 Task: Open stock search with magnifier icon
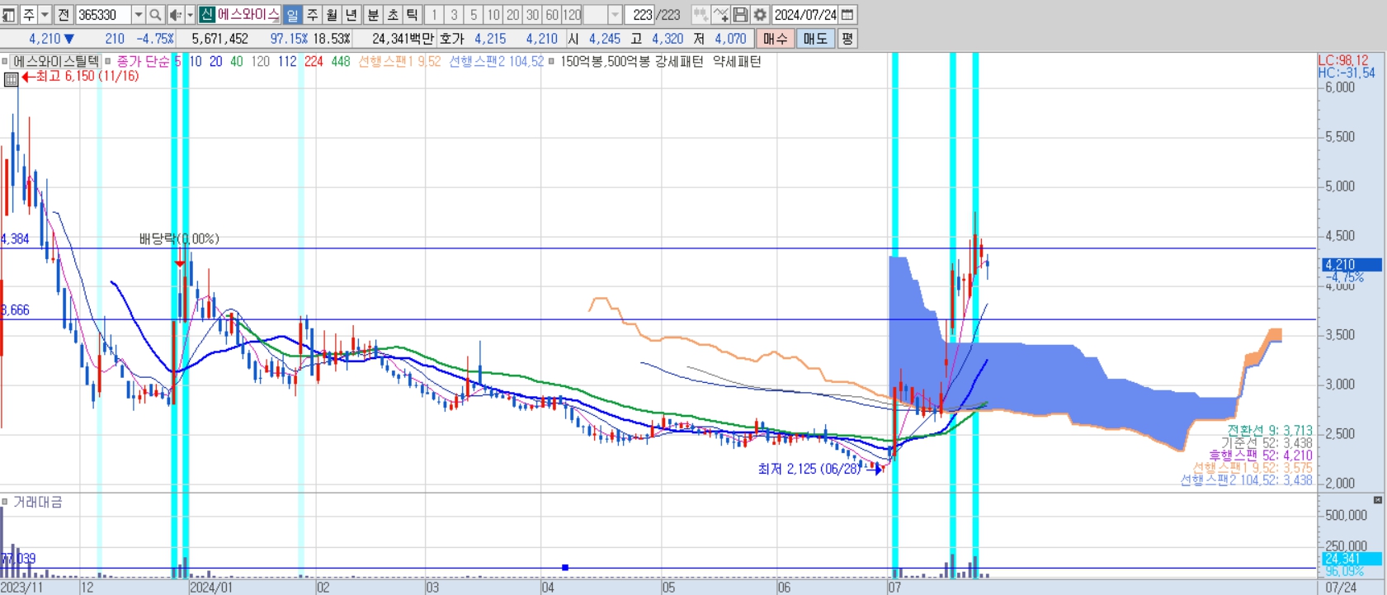pyautogui.click(x=154, y=15)
